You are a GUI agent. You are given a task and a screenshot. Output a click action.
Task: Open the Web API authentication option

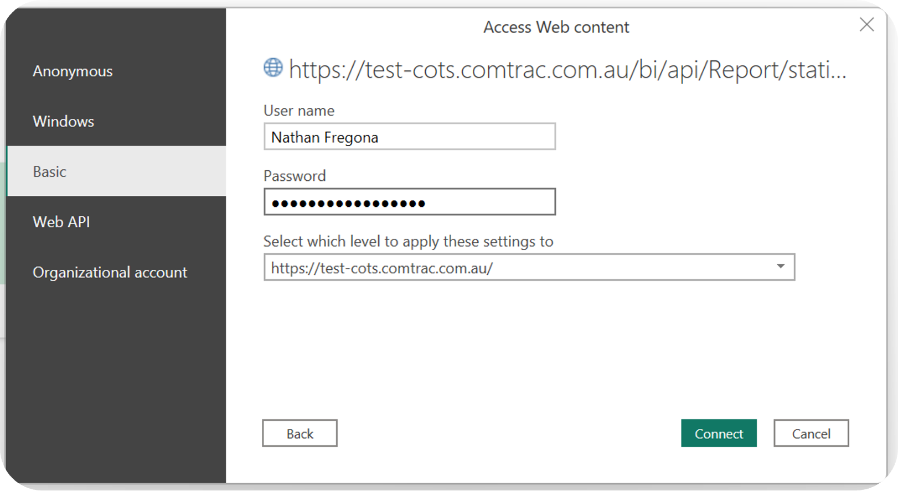pyautogui.click(x=61, y=222)
